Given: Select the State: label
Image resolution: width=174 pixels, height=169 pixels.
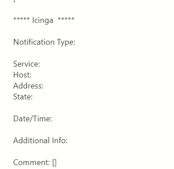Looking at the screenshot, I should pos(23,97).
